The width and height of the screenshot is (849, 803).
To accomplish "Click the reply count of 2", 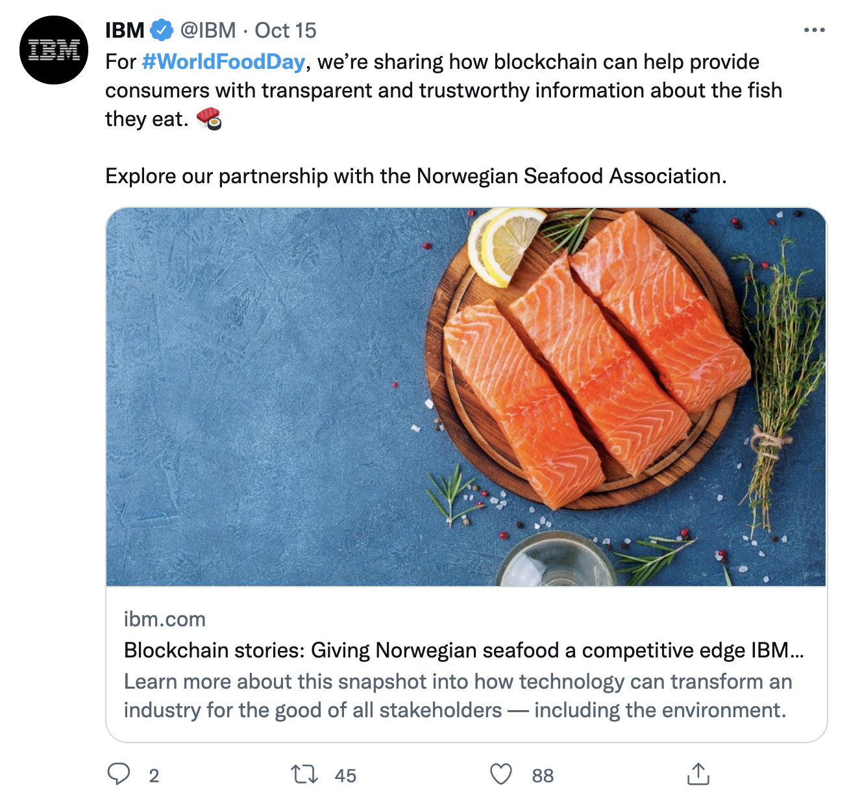I will click(x=154, y=776).
